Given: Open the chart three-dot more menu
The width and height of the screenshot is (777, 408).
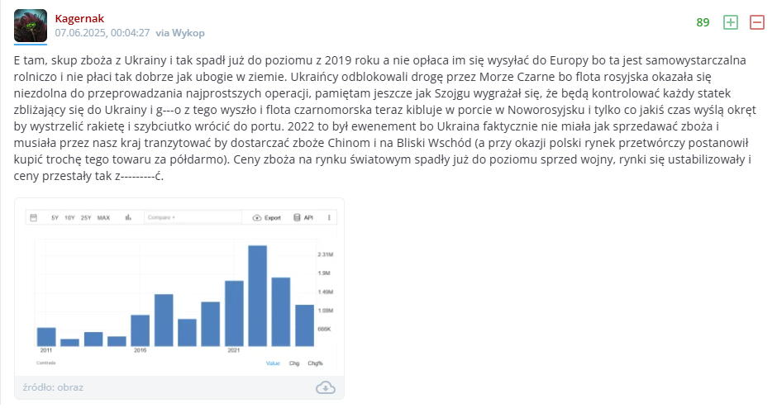Looking at the screenshot, I should [x=329, y=218].
